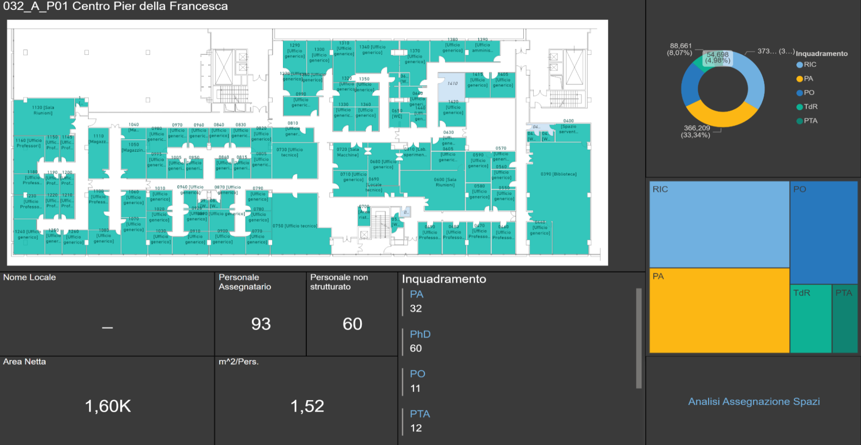This screenshot has width=861, height=445.
Task: Click the TdR legend marker in donut chart
Action: [x=799, y=107]
